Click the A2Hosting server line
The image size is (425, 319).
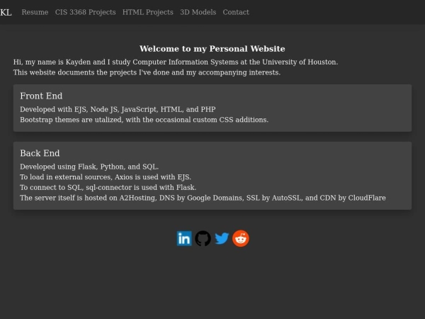(x=203, y=198)
